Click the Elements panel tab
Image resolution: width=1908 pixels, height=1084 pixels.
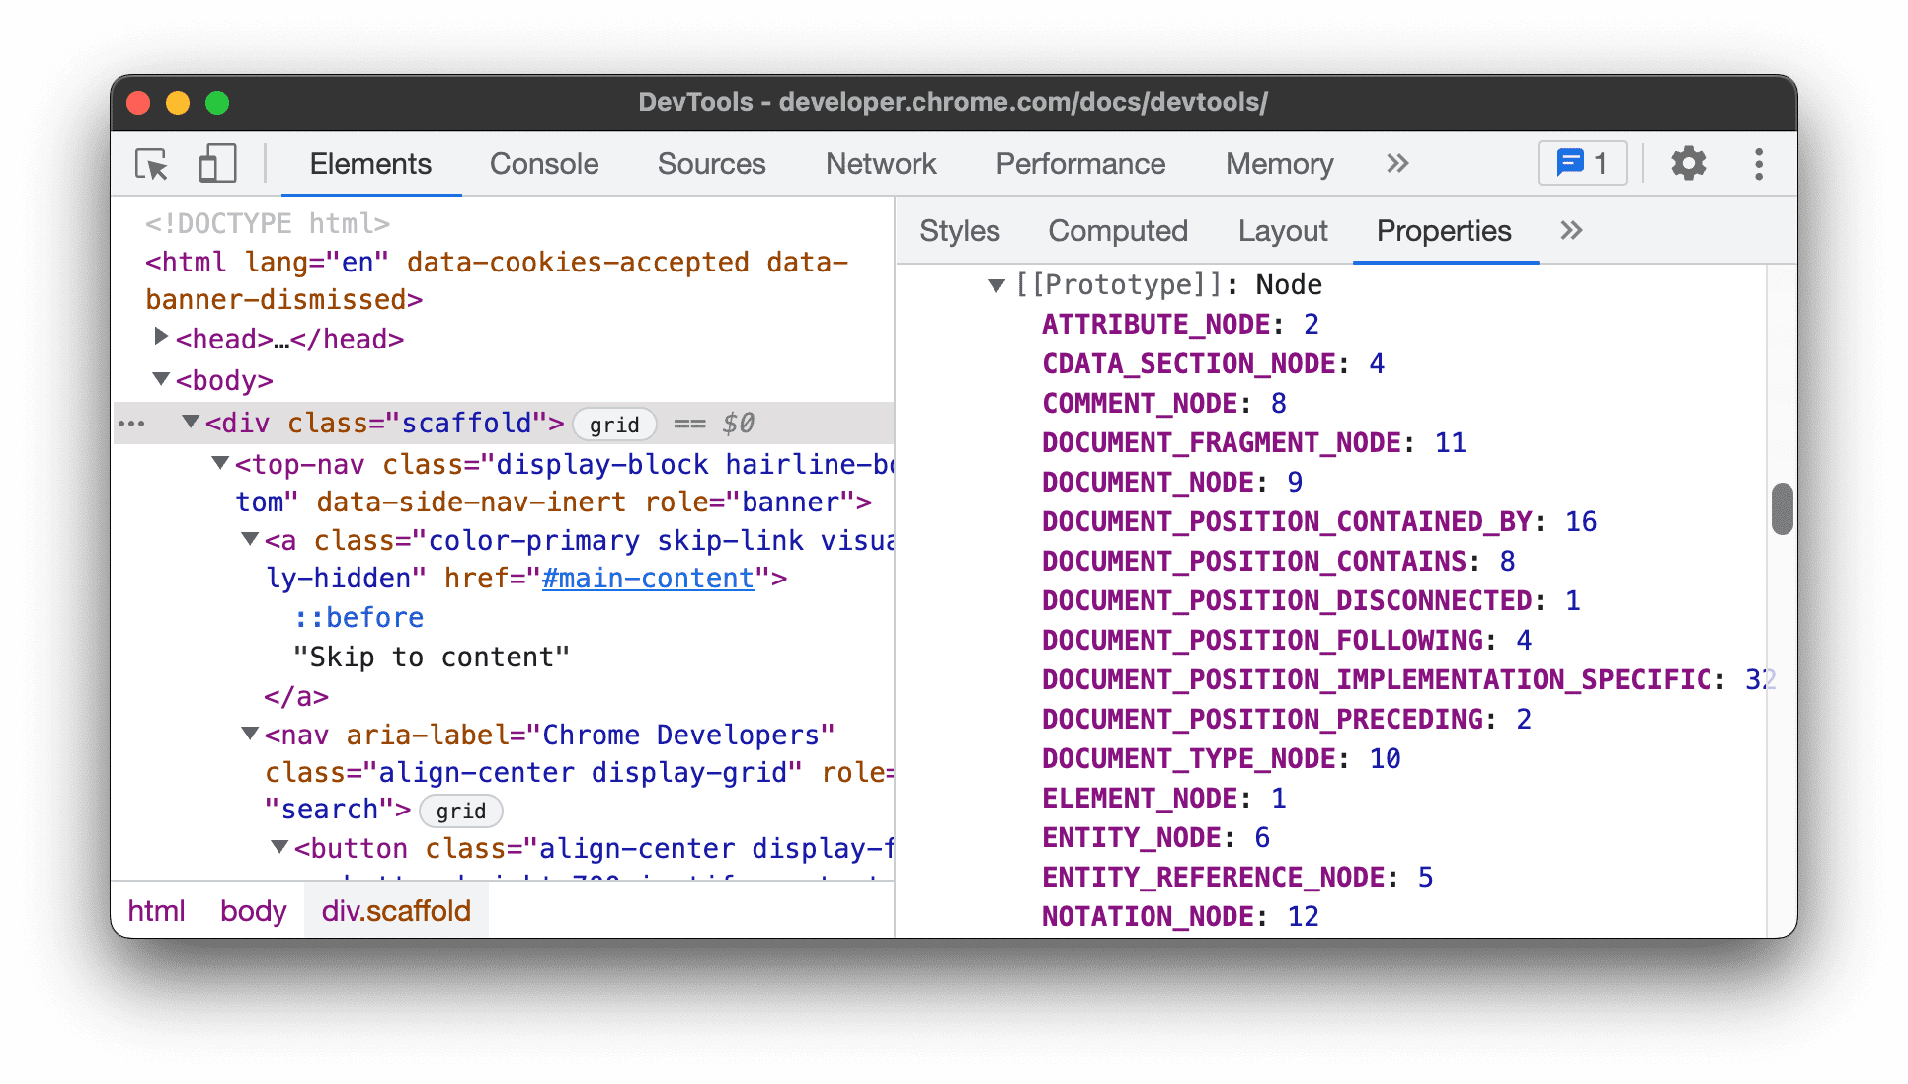click(x=371, y=163)
